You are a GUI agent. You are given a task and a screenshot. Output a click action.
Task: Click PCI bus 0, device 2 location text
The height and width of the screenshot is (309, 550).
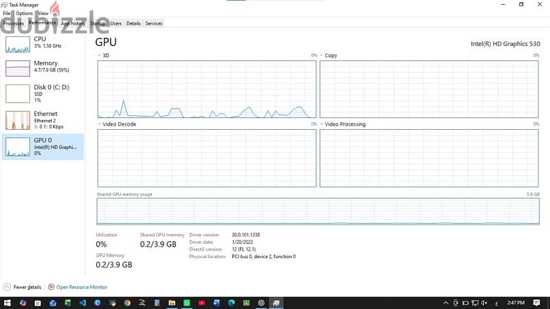pyautogui.click(x=263, y=256)
